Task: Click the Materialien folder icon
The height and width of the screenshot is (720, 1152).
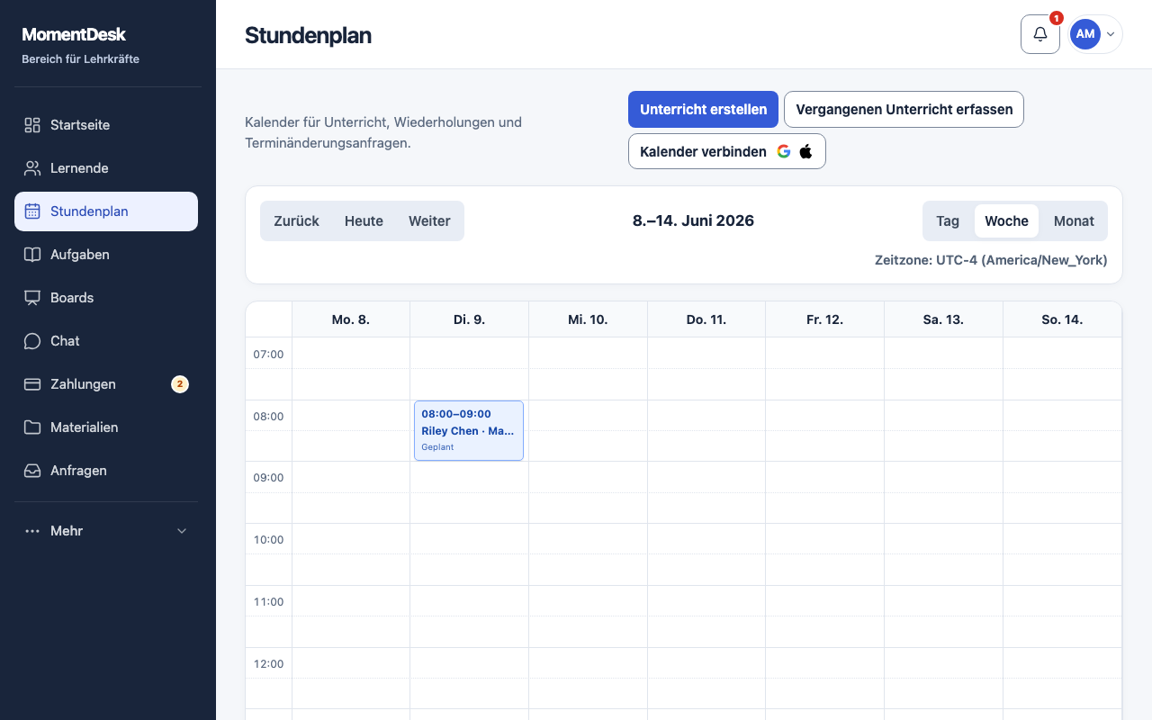Action: 32,427
